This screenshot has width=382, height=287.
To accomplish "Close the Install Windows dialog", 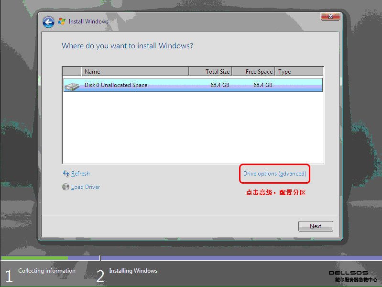I will click(330, 16).
